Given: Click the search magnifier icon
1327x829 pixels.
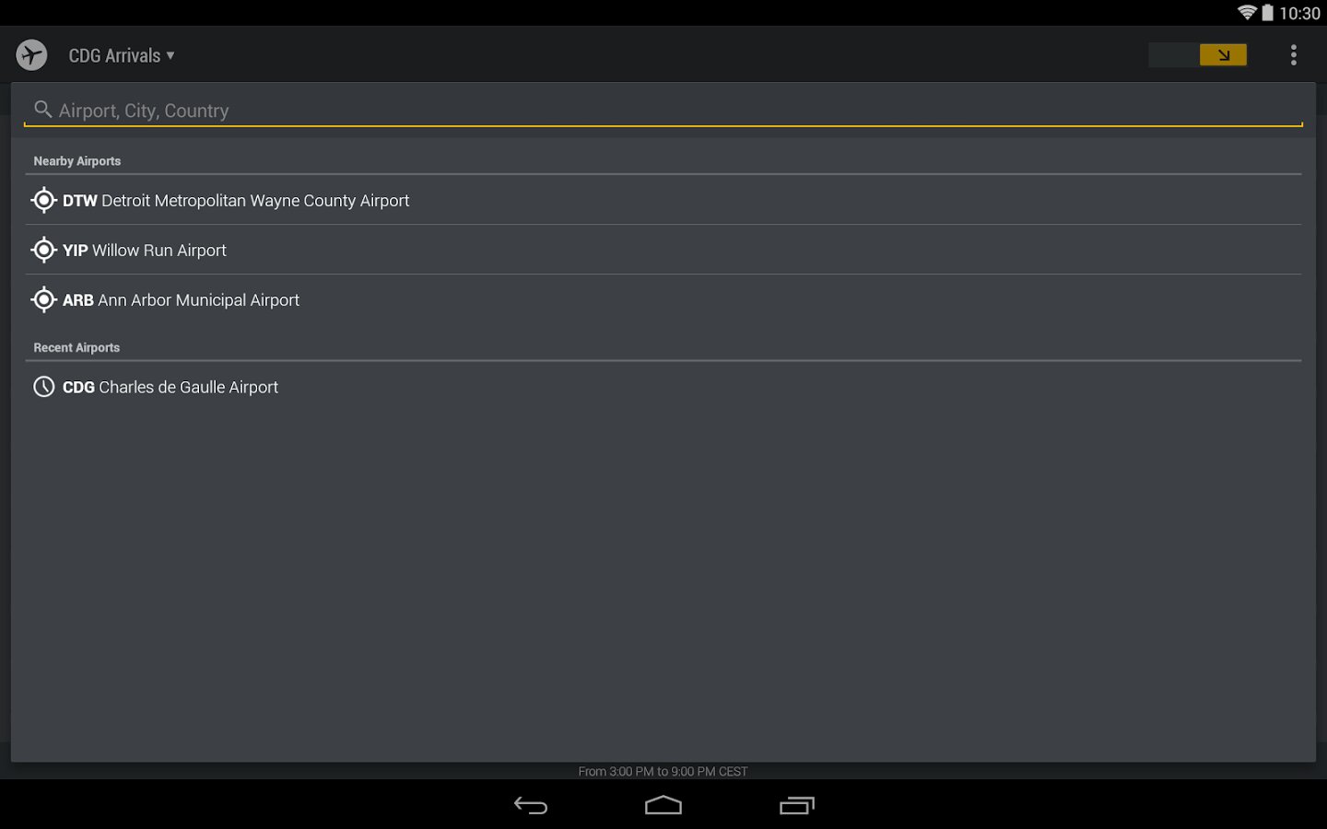Looking at the screenshot, I should pos(42,110).
